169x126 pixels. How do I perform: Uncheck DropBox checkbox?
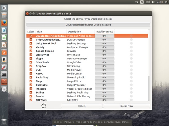tap(31, 66)
